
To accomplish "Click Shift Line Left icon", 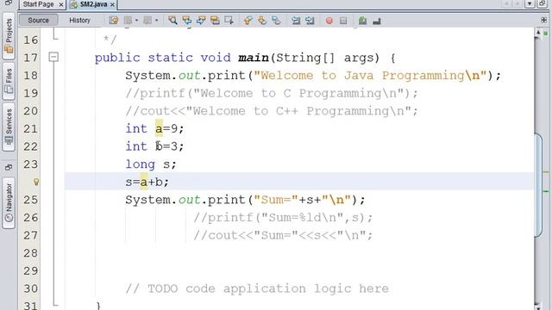I will point(296,21).
